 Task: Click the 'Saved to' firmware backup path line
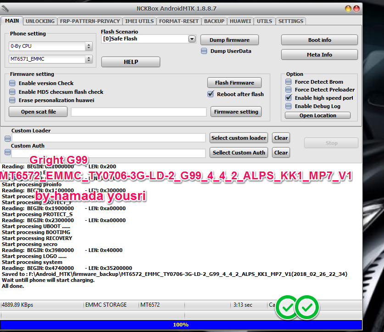pos(175,274)
